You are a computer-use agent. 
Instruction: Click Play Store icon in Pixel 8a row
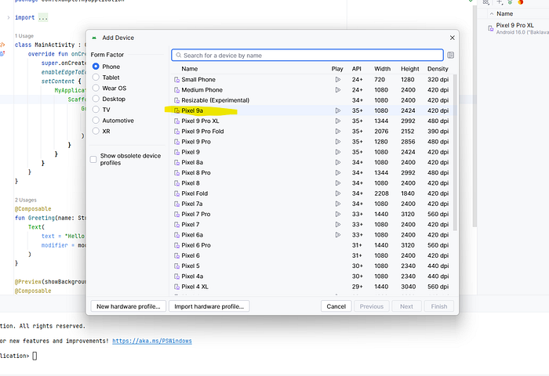(337, 162)
